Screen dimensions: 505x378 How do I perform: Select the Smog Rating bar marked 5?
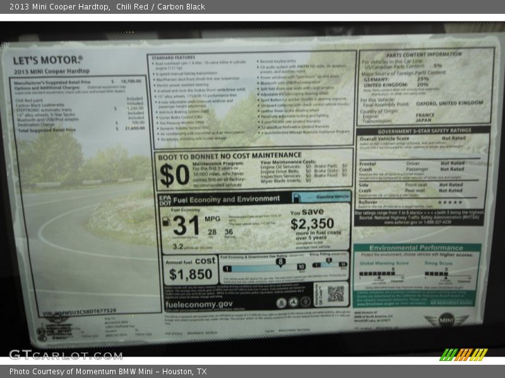point(330,263)
